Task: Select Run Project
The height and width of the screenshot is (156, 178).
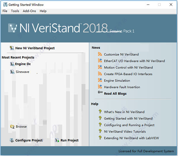Action: pos(69,140)
